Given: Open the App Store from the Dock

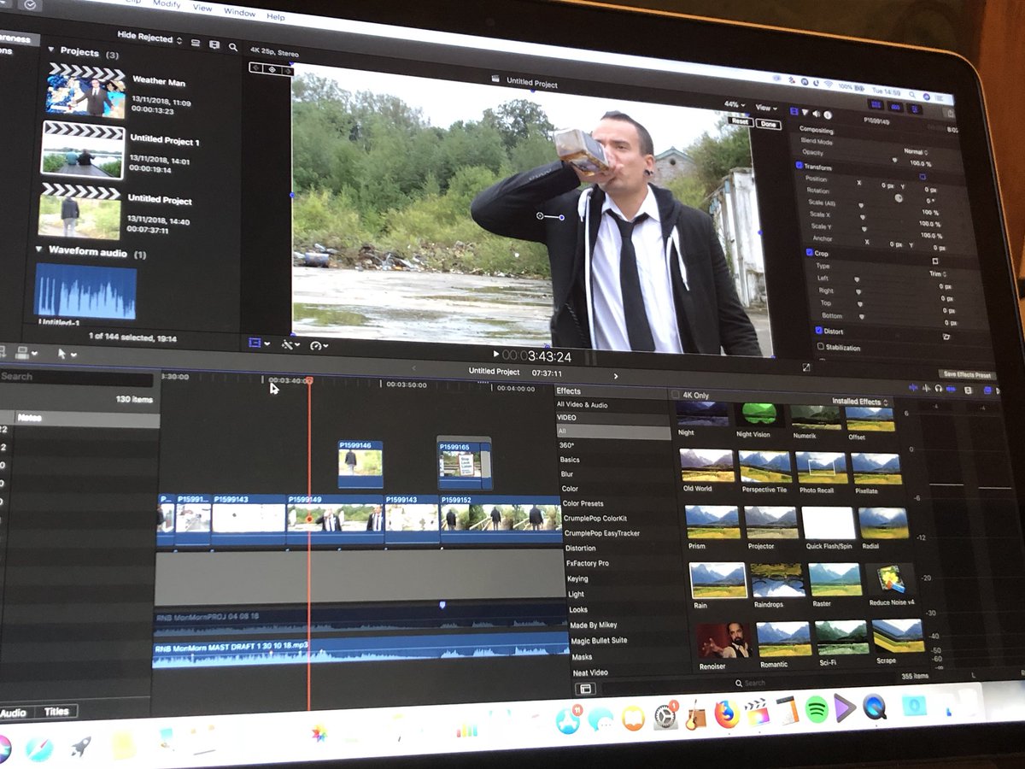Looking at the screenshot, I should click(x=568, y=722).
